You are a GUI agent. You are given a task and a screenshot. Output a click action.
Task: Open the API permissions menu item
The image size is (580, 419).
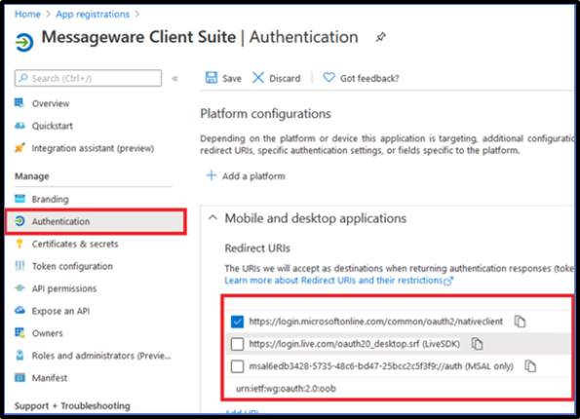click(64, 288)
